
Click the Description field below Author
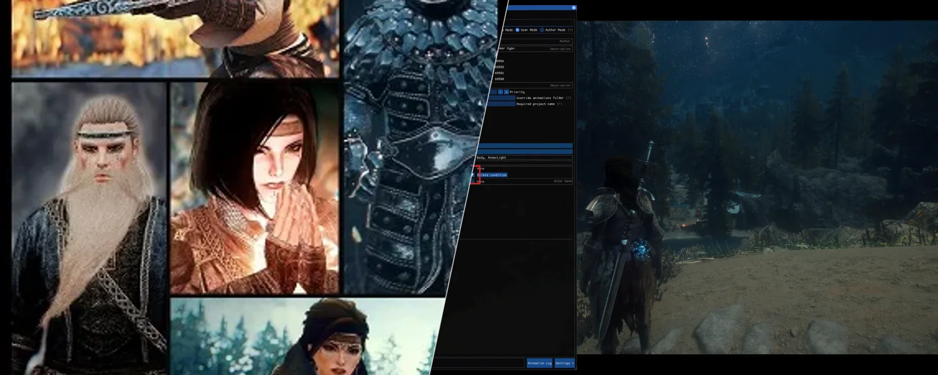coord(535,48)
